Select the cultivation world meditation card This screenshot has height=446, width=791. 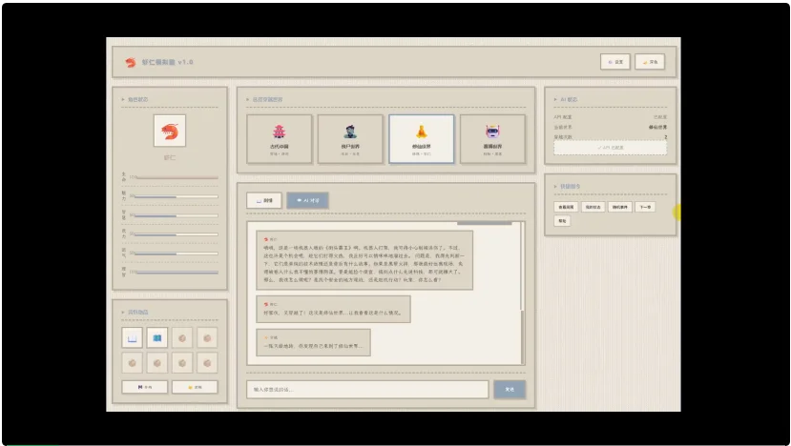[x=421, y=139]
